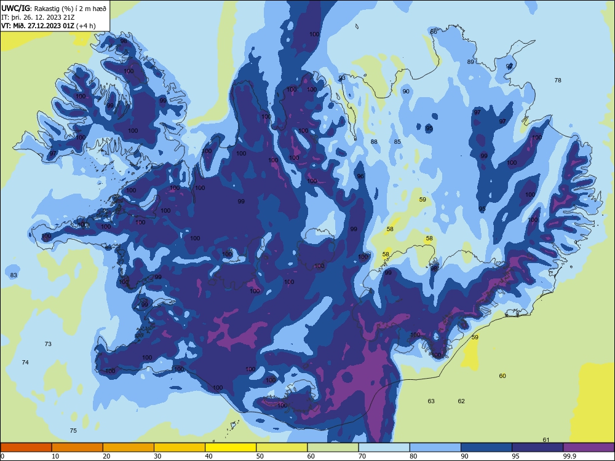Click the light green 60–70 legend swatch
615x461 pixels.
click(333, 447)
